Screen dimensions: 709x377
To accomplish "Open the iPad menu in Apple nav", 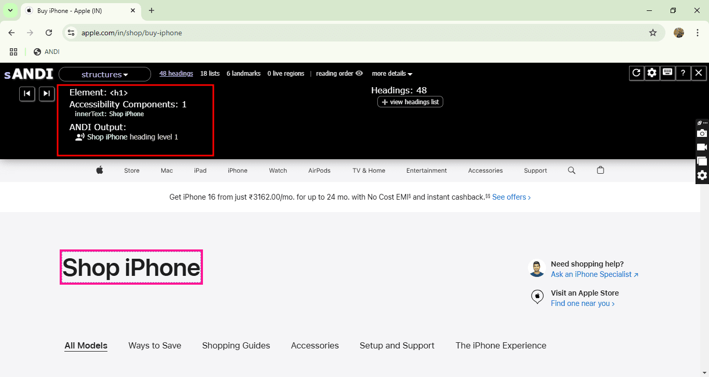I will pyautogui.click(x=200, y=171).
